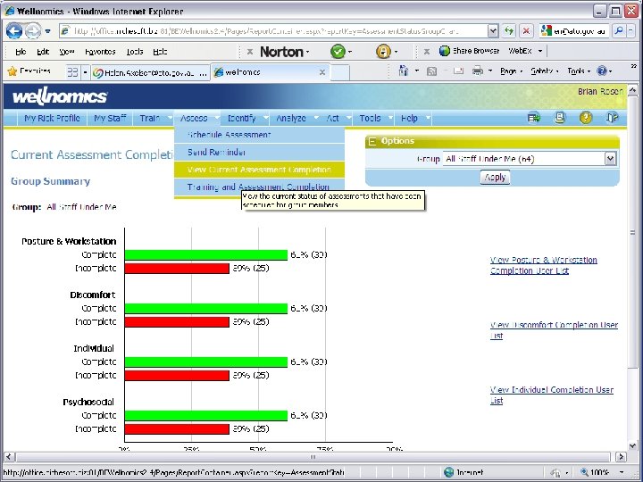
Task: Click the address bar URL field
Action: (x=273, y=30)
